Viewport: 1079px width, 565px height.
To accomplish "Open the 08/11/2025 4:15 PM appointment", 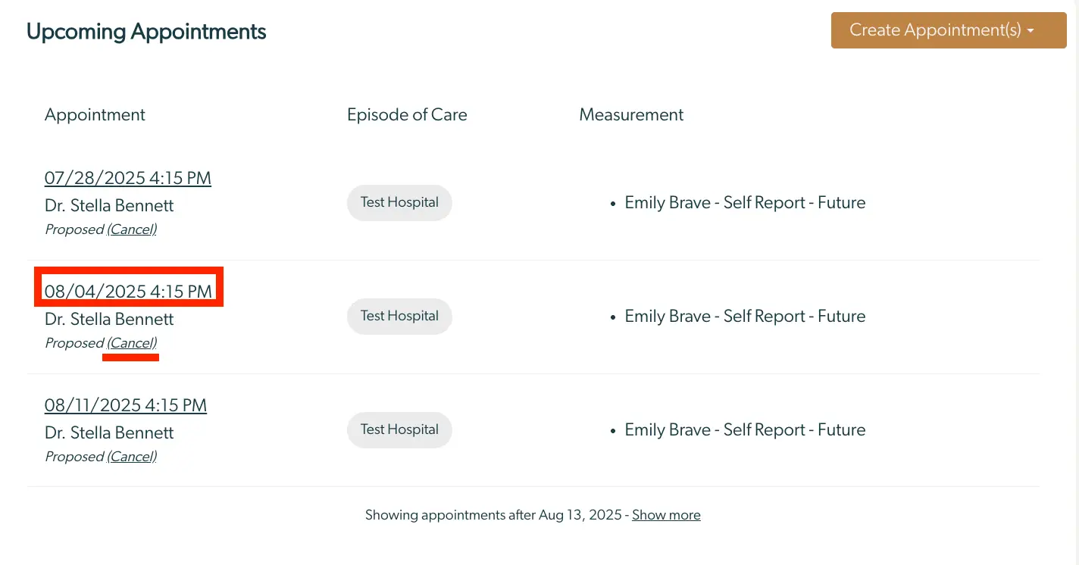I will pyautogui.click(x=125, y=404).
